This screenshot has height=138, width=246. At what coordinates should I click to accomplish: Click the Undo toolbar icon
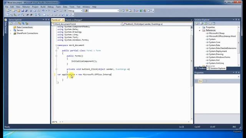(x=43, y=11)
